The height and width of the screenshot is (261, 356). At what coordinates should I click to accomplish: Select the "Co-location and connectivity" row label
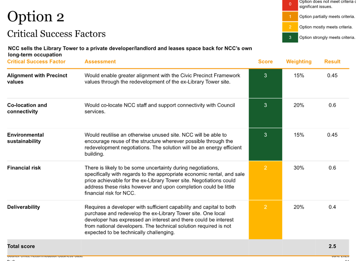point(27,108)
